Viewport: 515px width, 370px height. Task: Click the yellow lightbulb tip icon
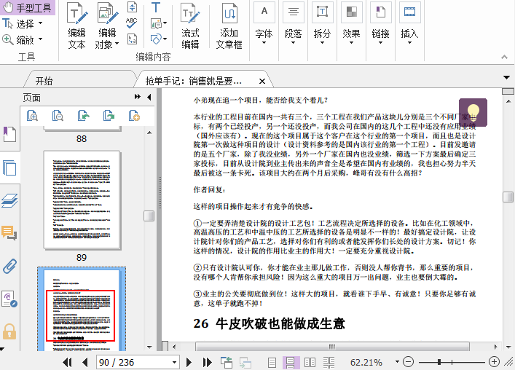pyautogui.click(x=473, y=113)
